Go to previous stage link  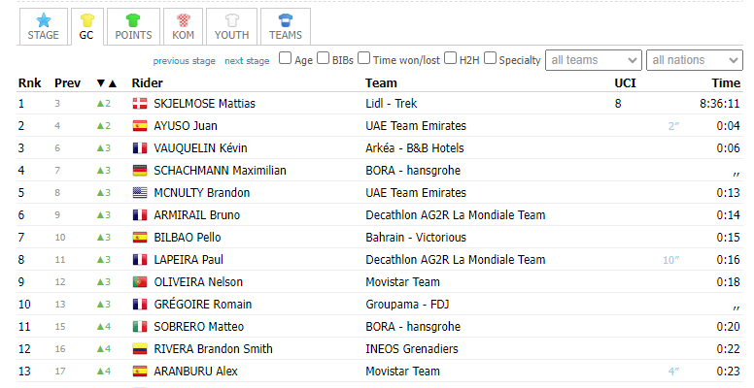pos(184,61)
